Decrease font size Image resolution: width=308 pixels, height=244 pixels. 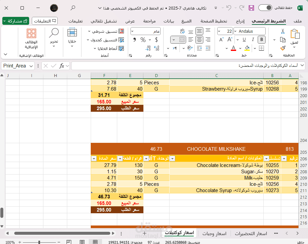click(221, 40)
